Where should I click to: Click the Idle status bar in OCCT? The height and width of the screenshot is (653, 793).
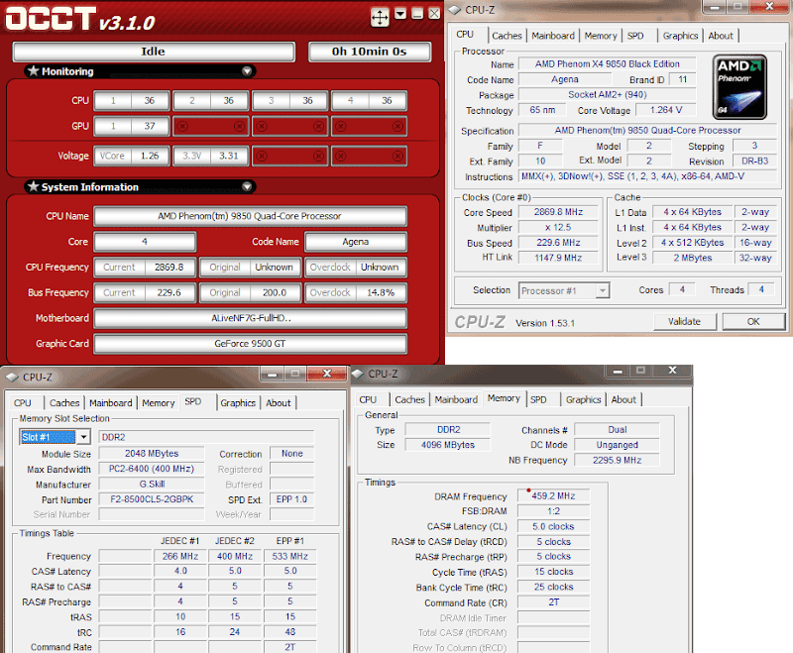point(154,52)
